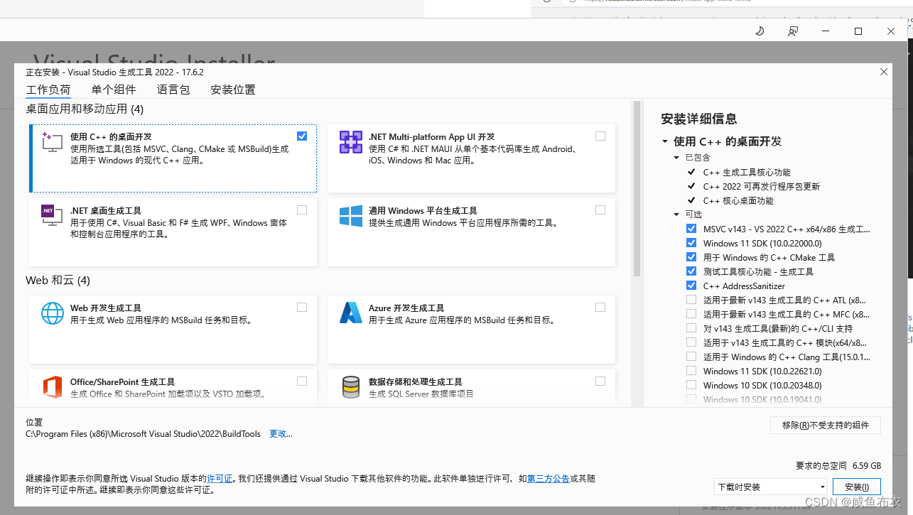Click the 安装 button
Screen dimensions: 913x515
856,487
